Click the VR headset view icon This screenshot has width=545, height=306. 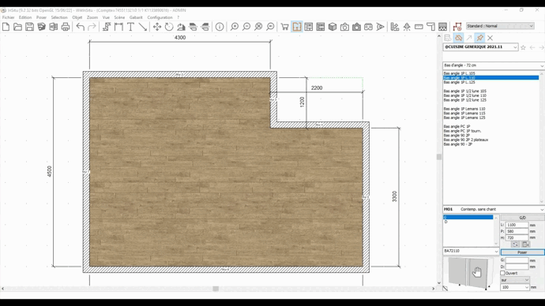(x=368, y=27)
